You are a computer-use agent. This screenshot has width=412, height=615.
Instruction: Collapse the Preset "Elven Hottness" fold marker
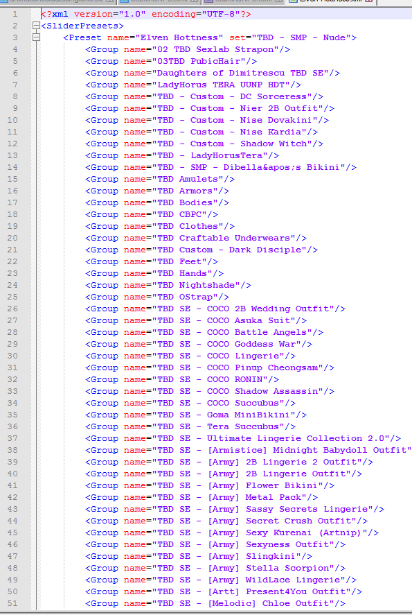coord(36,37)
